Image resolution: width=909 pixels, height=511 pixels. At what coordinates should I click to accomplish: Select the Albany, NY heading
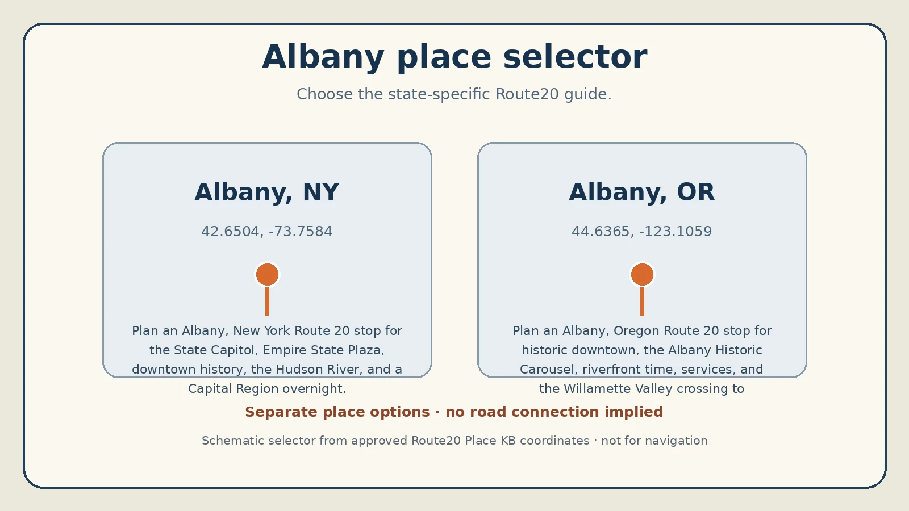pyautogui.click(x=267, y=192)
